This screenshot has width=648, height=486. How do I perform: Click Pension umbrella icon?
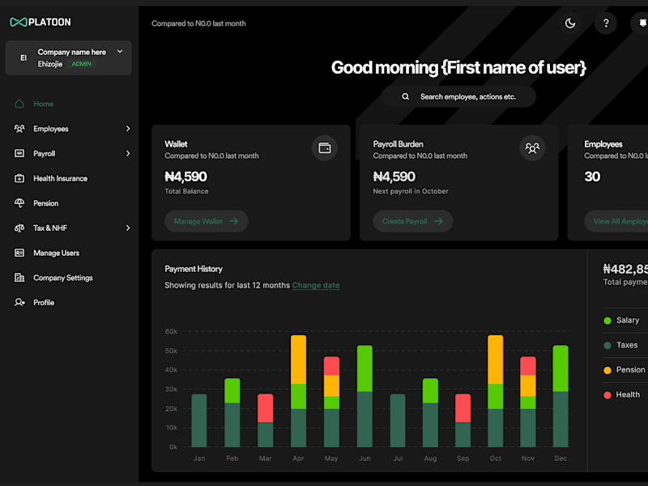(19, 203)
